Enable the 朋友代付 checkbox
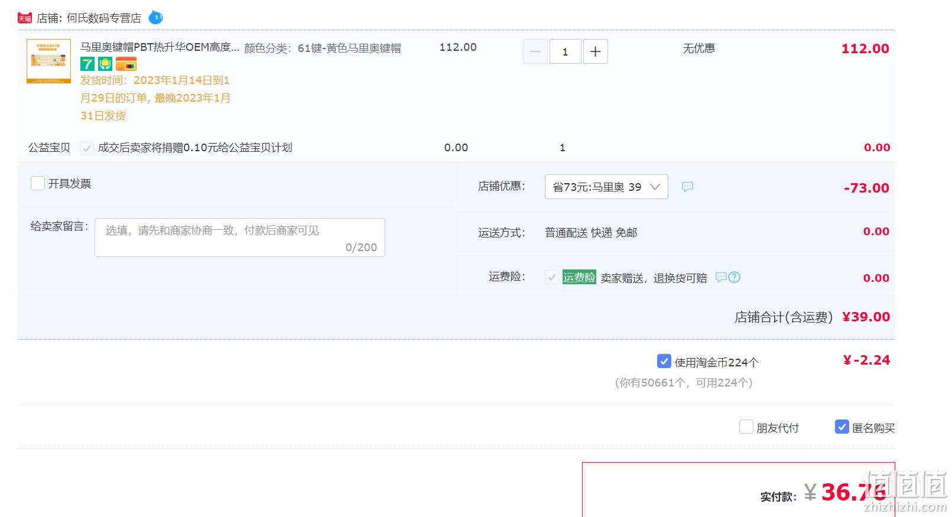Image resolution: width=952 pixels, height=517 pixels. (746, 427)
